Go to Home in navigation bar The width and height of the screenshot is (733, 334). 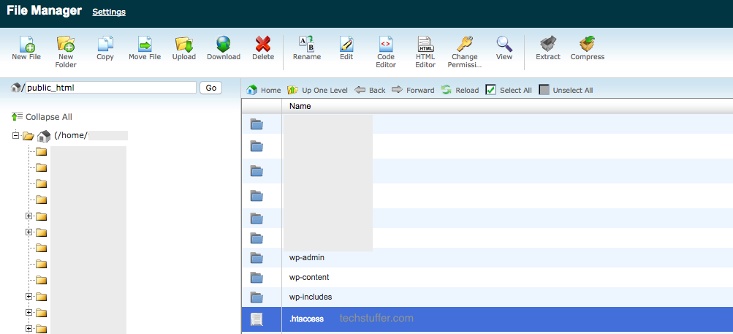tap(264, 90)
